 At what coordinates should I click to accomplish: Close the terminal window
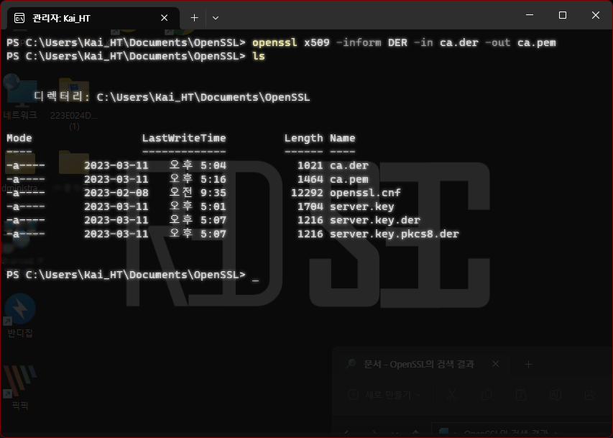(x=596, y=15)
